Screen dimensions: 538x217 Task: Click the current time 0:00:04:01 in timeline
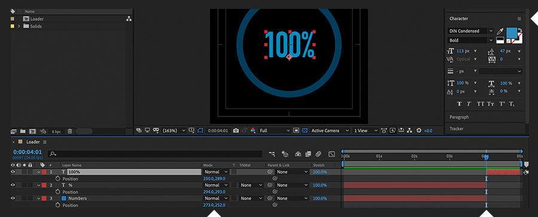(27, 152)
